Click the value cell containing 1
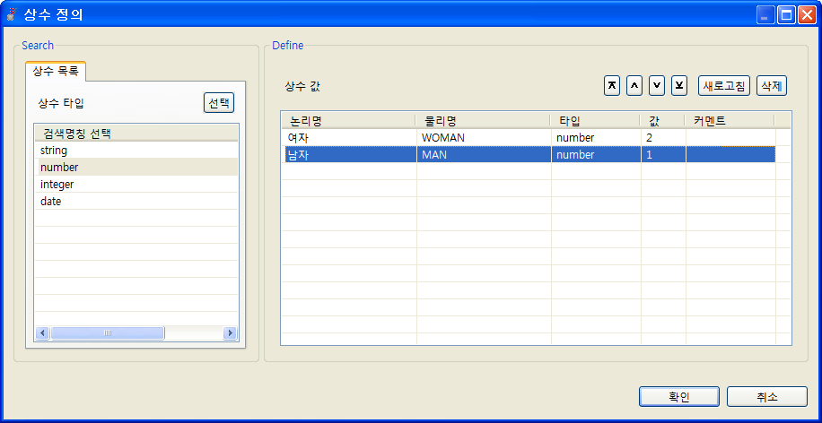The height and width of the screenshot is (423, 822). pos(664,155)
